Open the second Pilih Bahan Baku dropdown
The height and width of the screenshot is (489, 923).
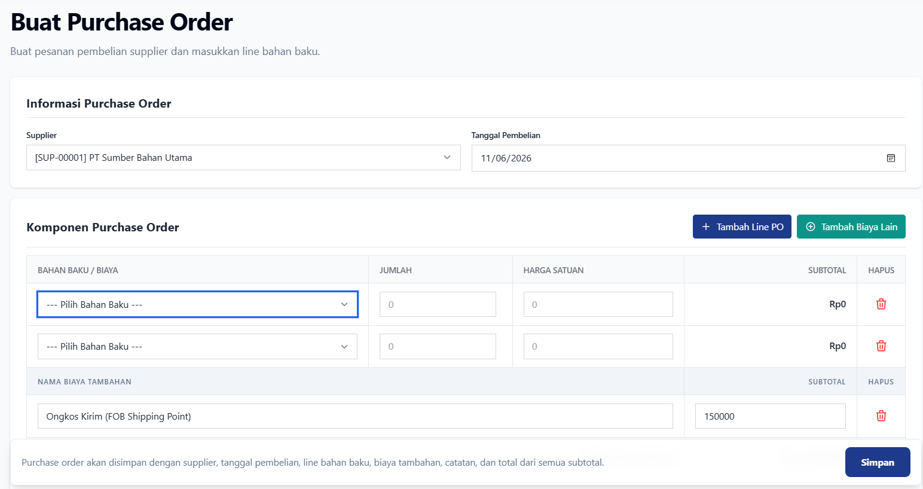(197, 347)
